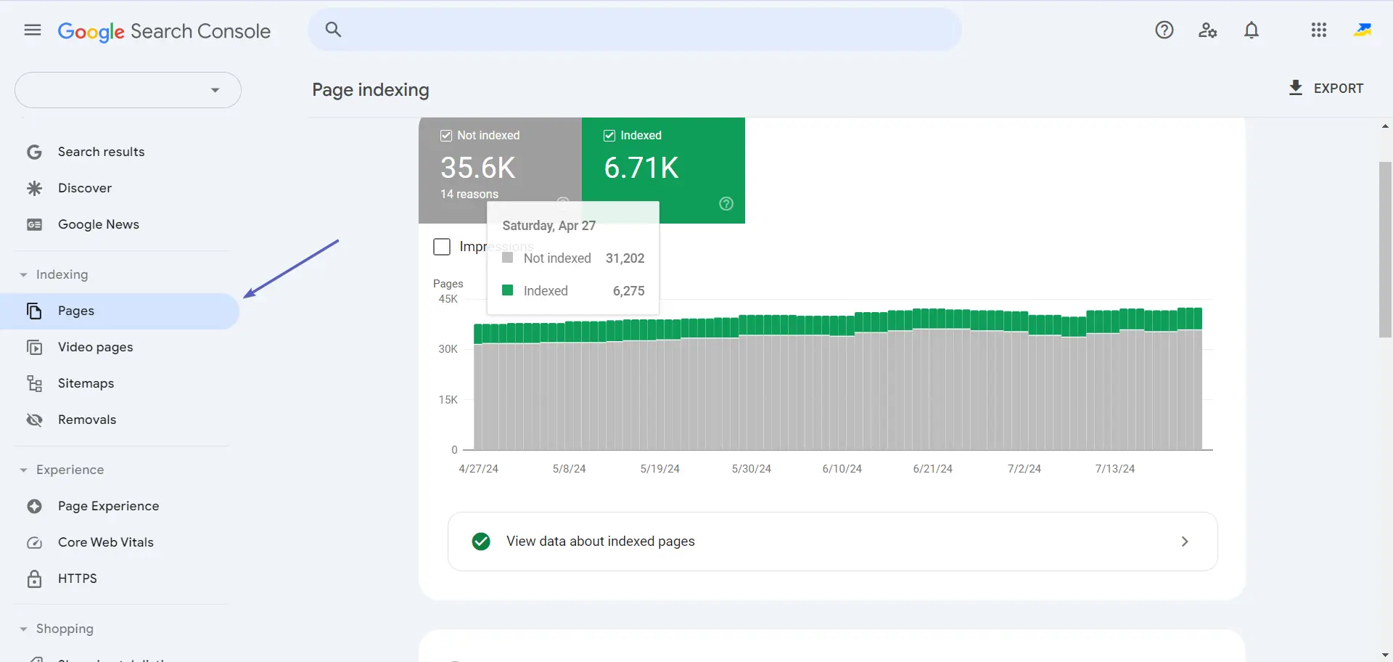Open View data about indexed pages
The image size is (1393, 662).
[x=832, y=542]
